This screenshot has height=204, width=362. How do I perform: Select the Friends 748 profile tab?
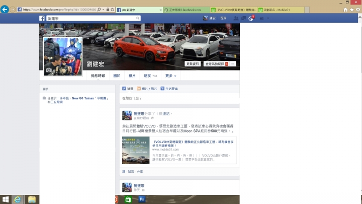pyautogui.click(x=150, y=76)
